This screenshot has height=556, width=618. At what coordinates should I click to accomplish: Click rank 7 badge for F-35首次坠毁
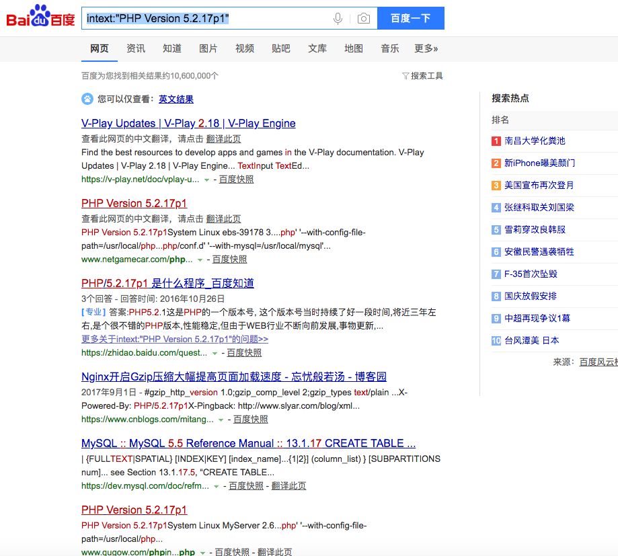click(496, 274)
